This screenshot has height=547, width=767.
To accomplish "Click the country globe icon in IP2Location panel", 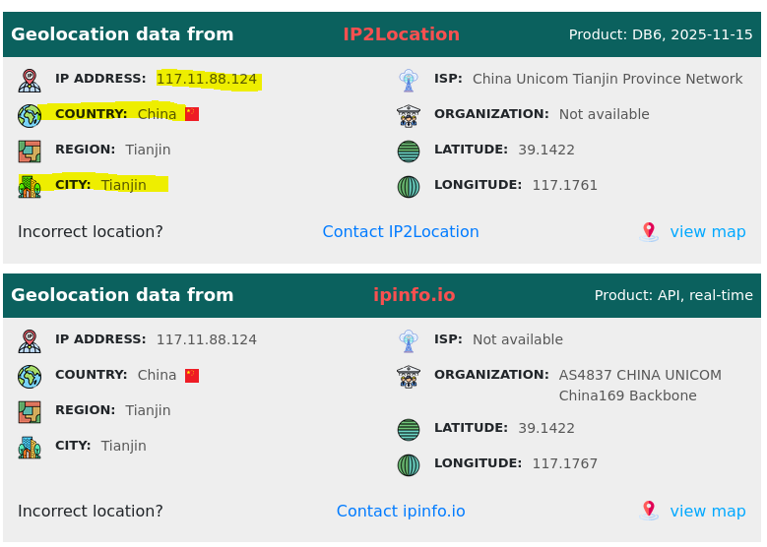I will point(30,116).
